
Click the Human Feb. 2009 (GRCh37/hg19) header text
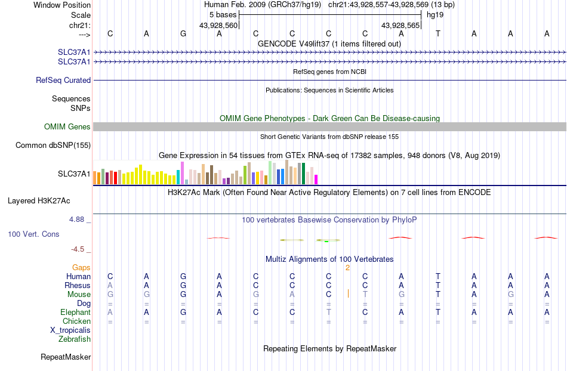tap(263, 5)
